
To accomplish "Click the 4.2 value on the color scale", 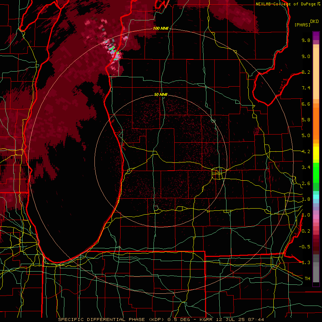I will (306, 152).
